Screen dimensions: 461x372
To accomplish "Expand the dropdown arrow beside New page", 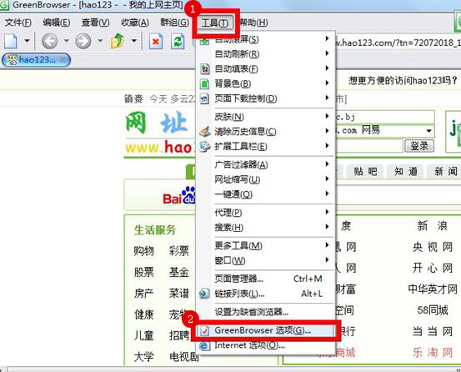I will click(x=27, y=41).
